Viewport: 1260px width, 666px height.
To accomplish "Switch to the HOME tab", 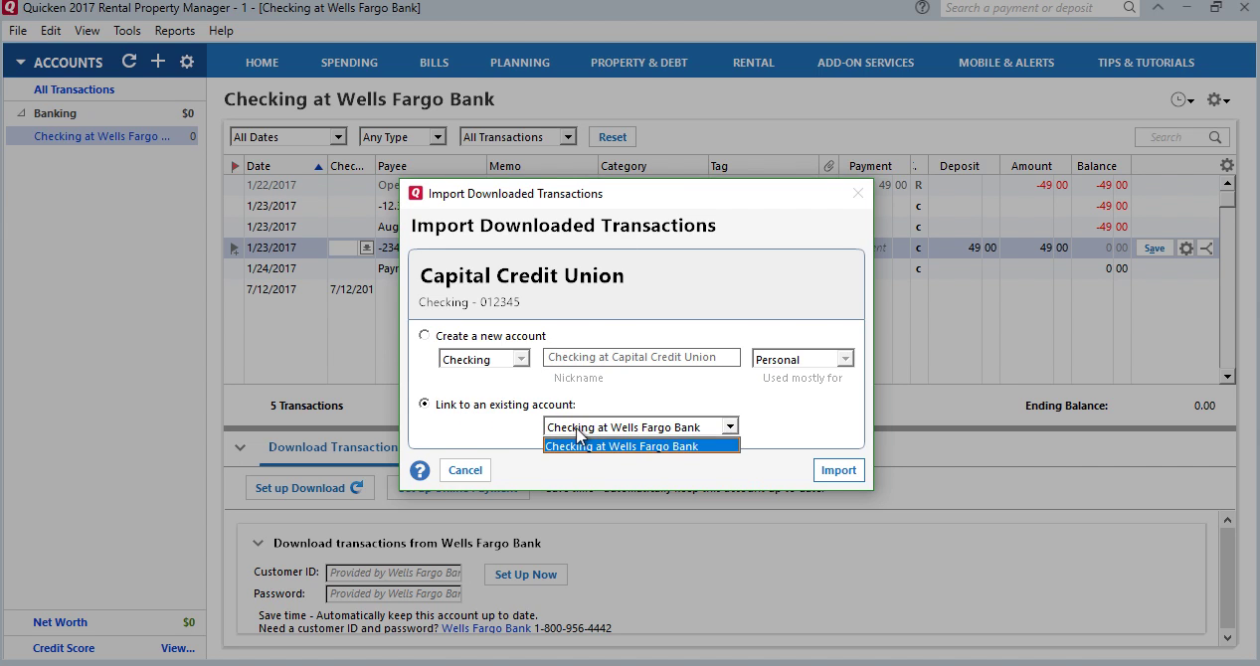I will [x=262, y=63].
